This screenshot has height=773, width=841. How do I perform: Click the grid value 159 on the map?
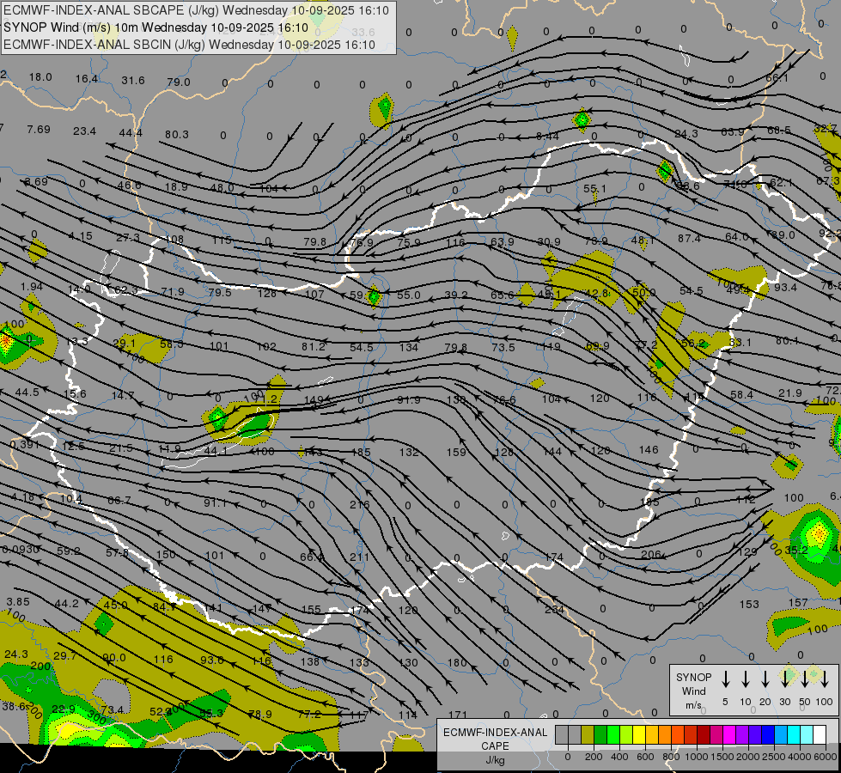(456, 453)
